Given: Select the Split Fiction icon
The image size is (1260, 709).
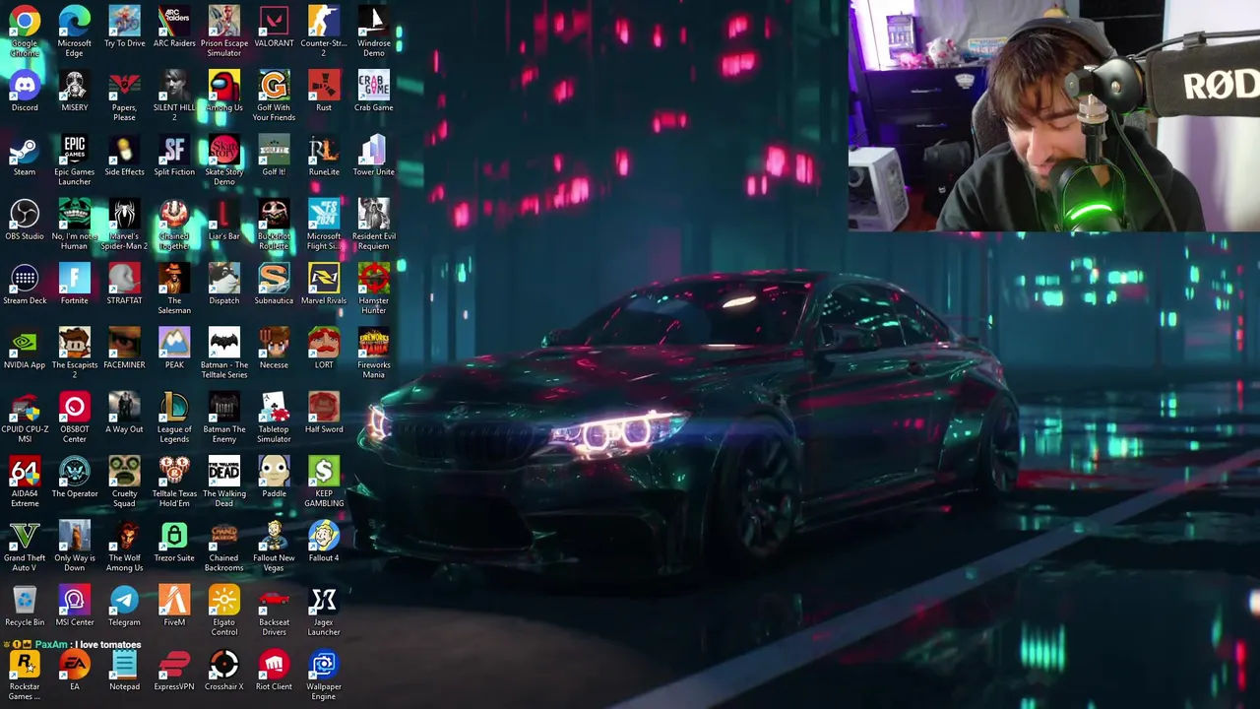Looking at the screenshot, I should 174,150.
